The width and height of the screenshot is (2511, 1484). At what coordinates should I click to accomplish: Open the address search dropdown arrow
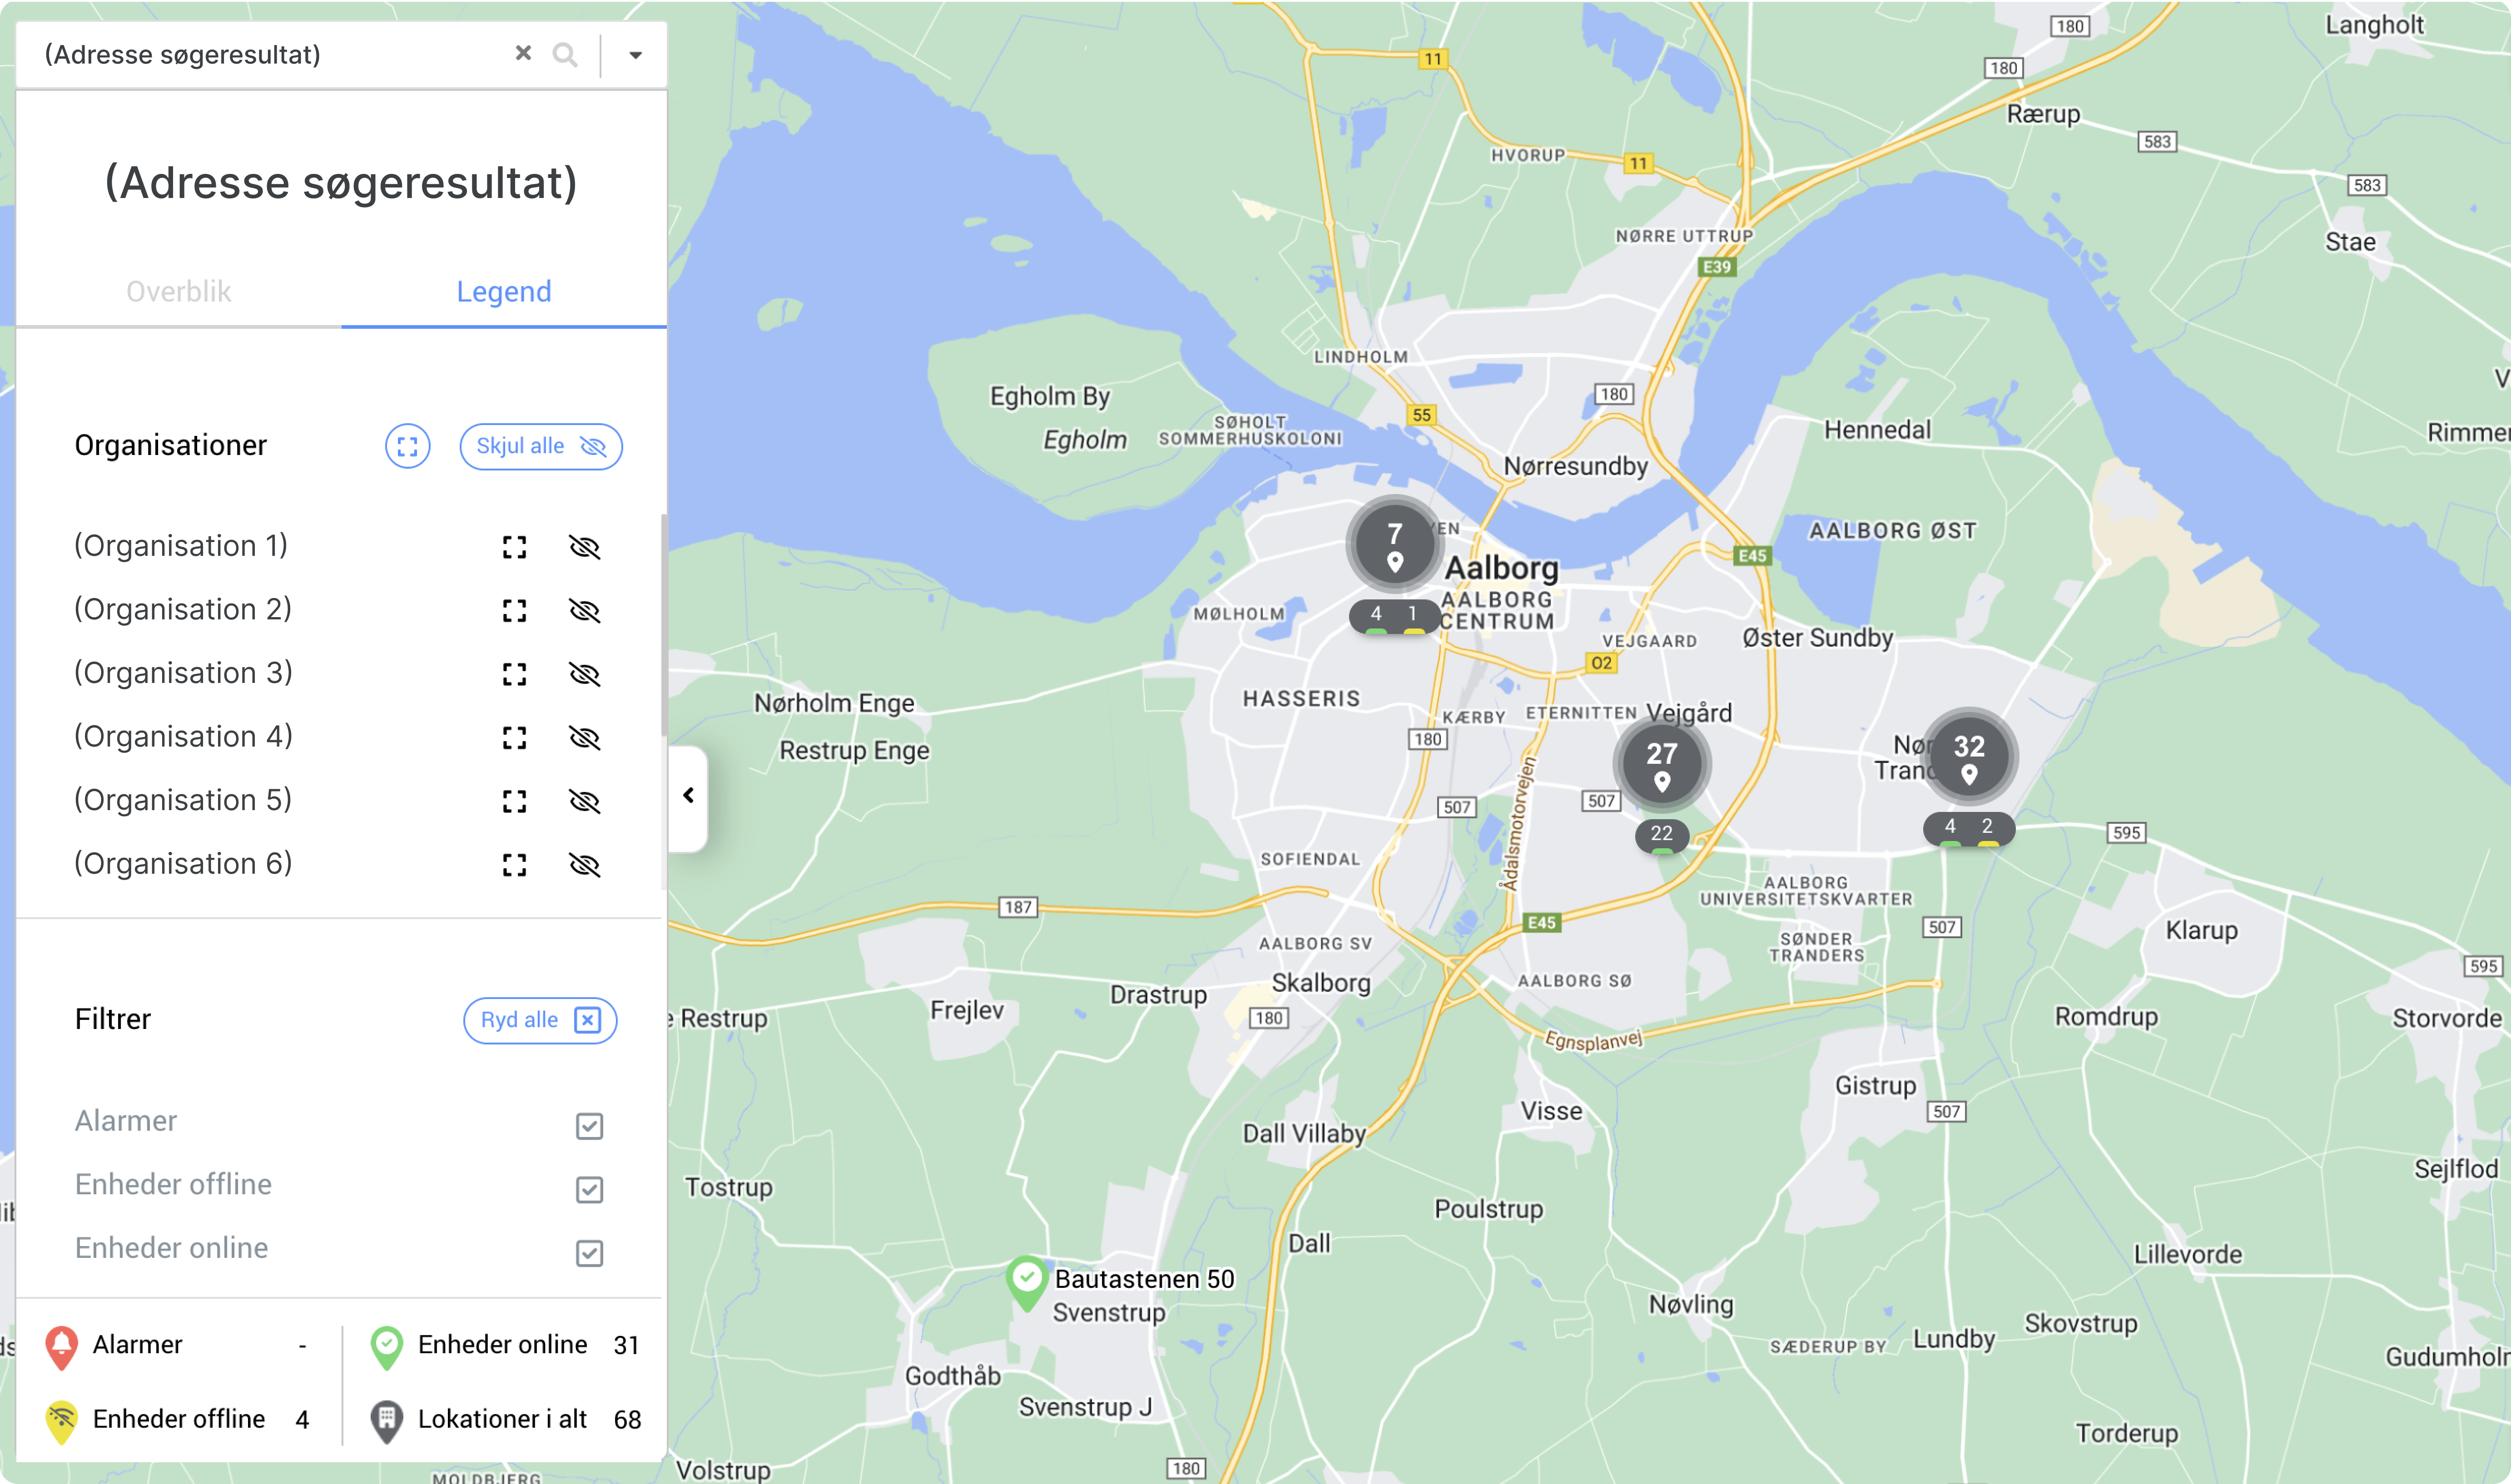pos(635,55)
